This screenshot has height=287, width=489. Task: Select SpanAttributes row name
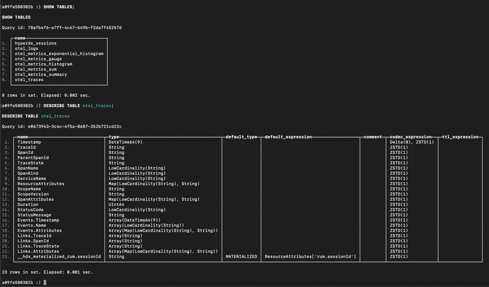click(36, 199)
